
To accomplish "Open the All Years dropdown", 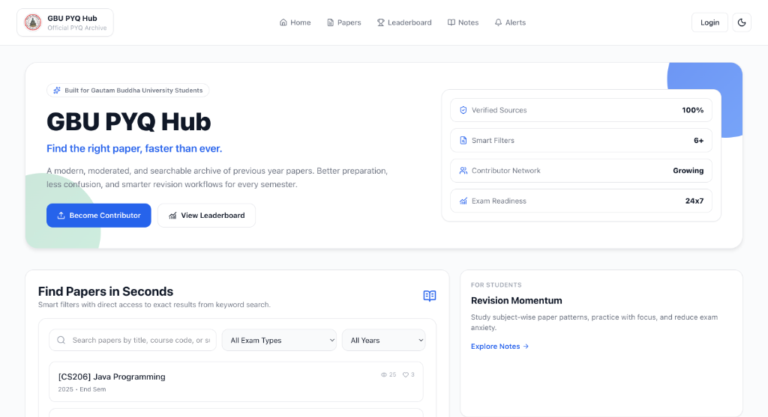I will 383,340.
